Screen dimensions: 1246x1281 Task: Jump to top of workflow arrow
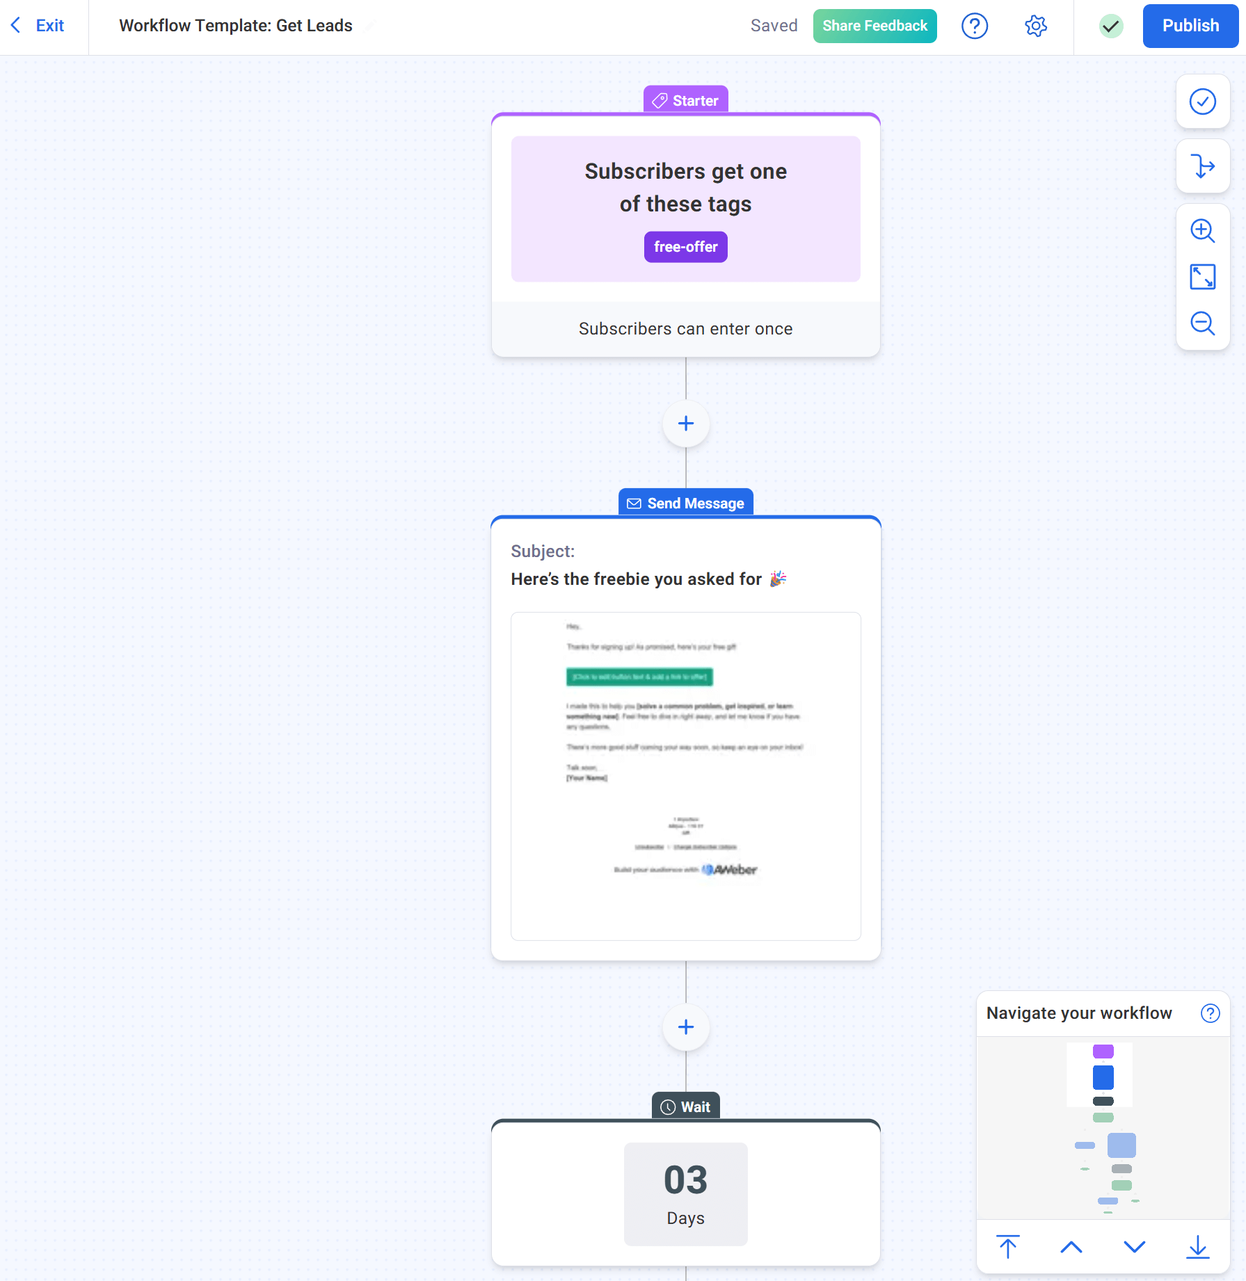pos(1007,1247)
